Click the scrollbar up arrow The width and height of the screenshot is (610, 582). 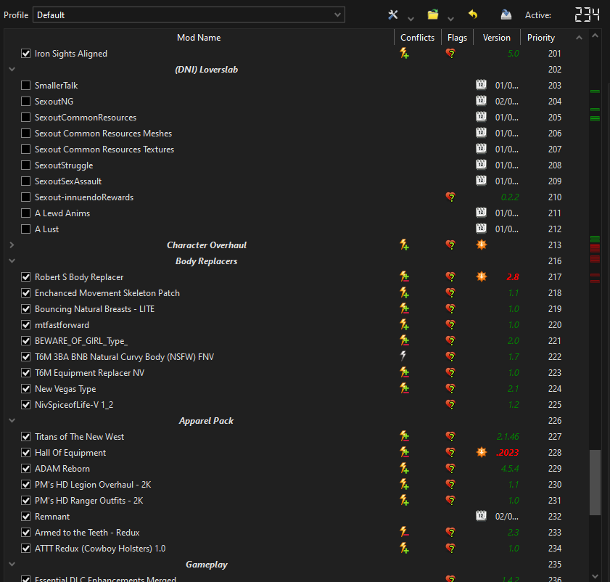tap(595, 36)
